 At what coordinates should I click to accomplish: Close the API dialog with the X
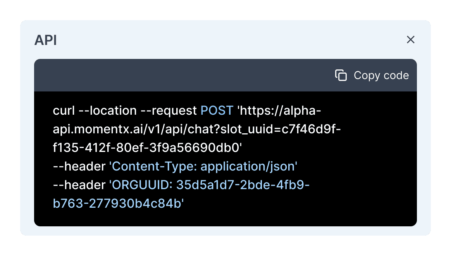[410, 40]
